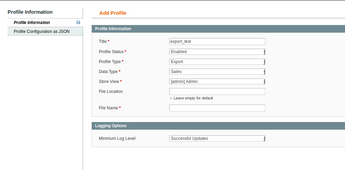345x170 pixels.
Task: Open the Profile Status dropdown showing Enabled
Action: [217, 52]
